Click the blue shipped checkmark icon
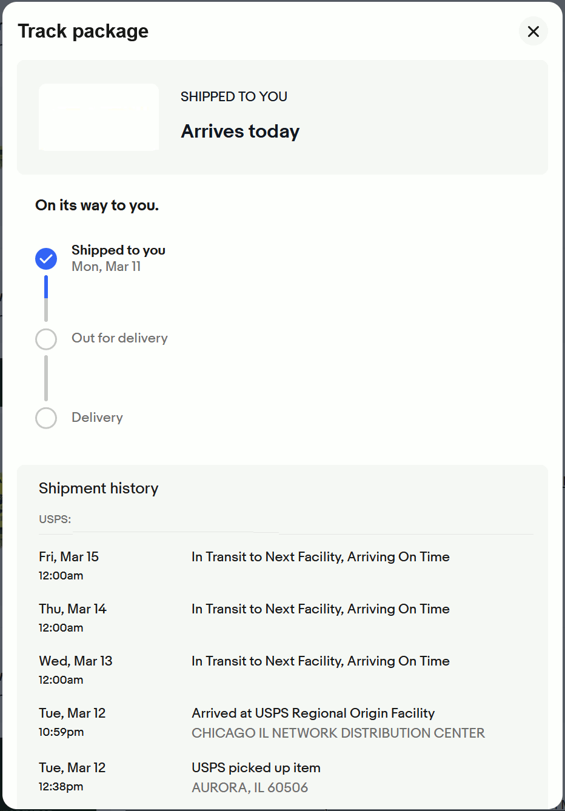This screenshot has width=565, height=811. 46,258
